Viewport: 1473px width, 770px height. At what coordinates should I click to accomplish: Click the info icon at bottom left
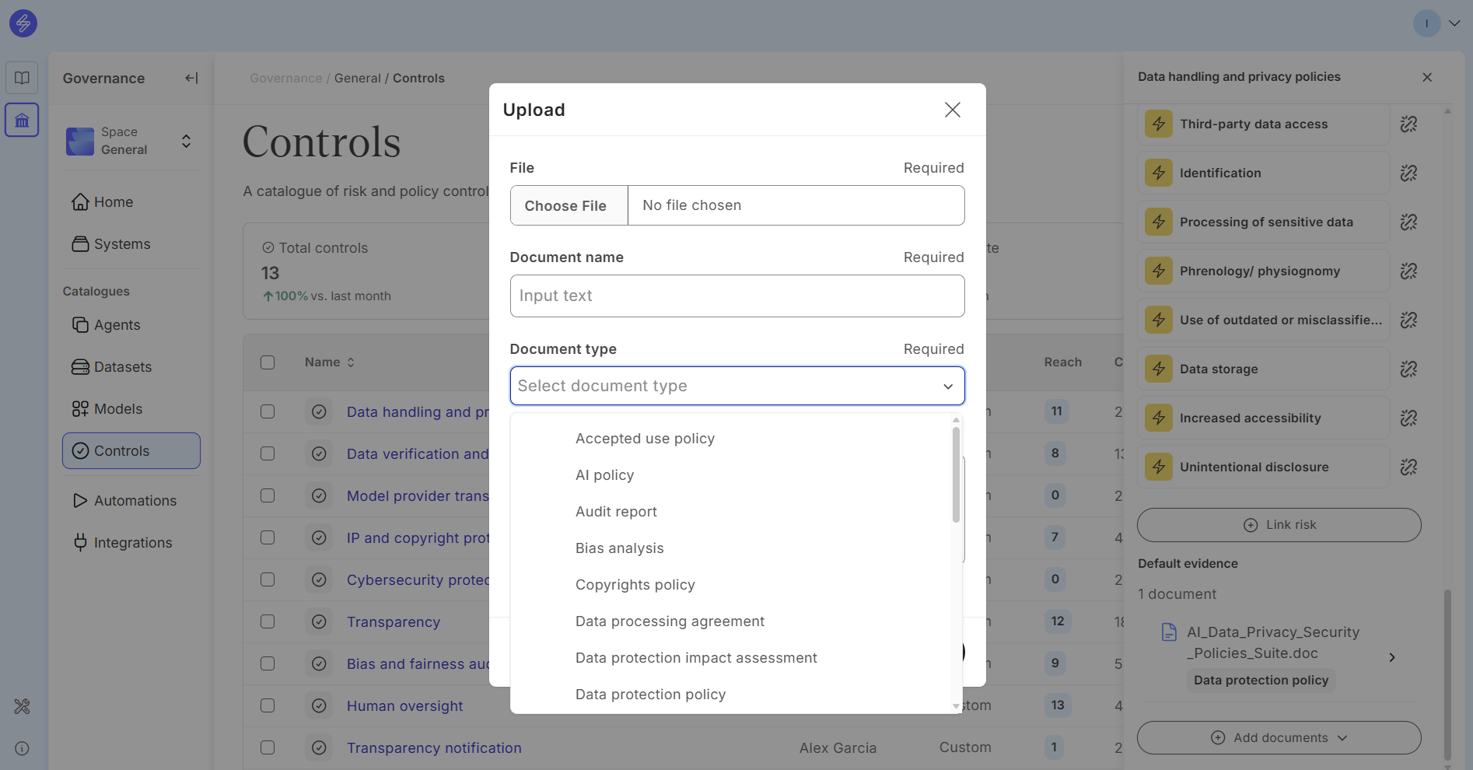click(x=22, y=748)
